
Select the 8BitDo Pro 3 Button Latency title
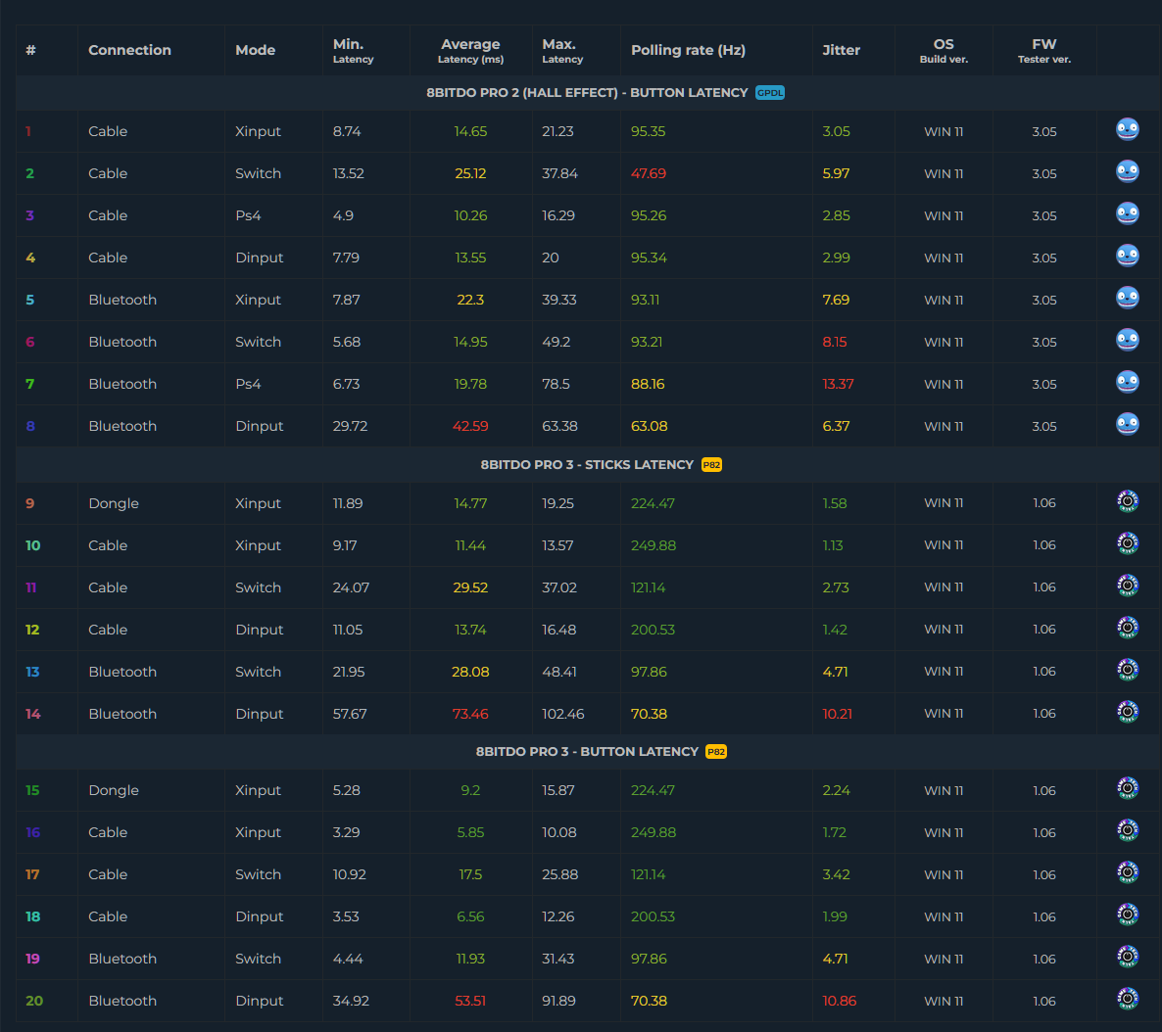pyautogui.click(x=587, y=751)
